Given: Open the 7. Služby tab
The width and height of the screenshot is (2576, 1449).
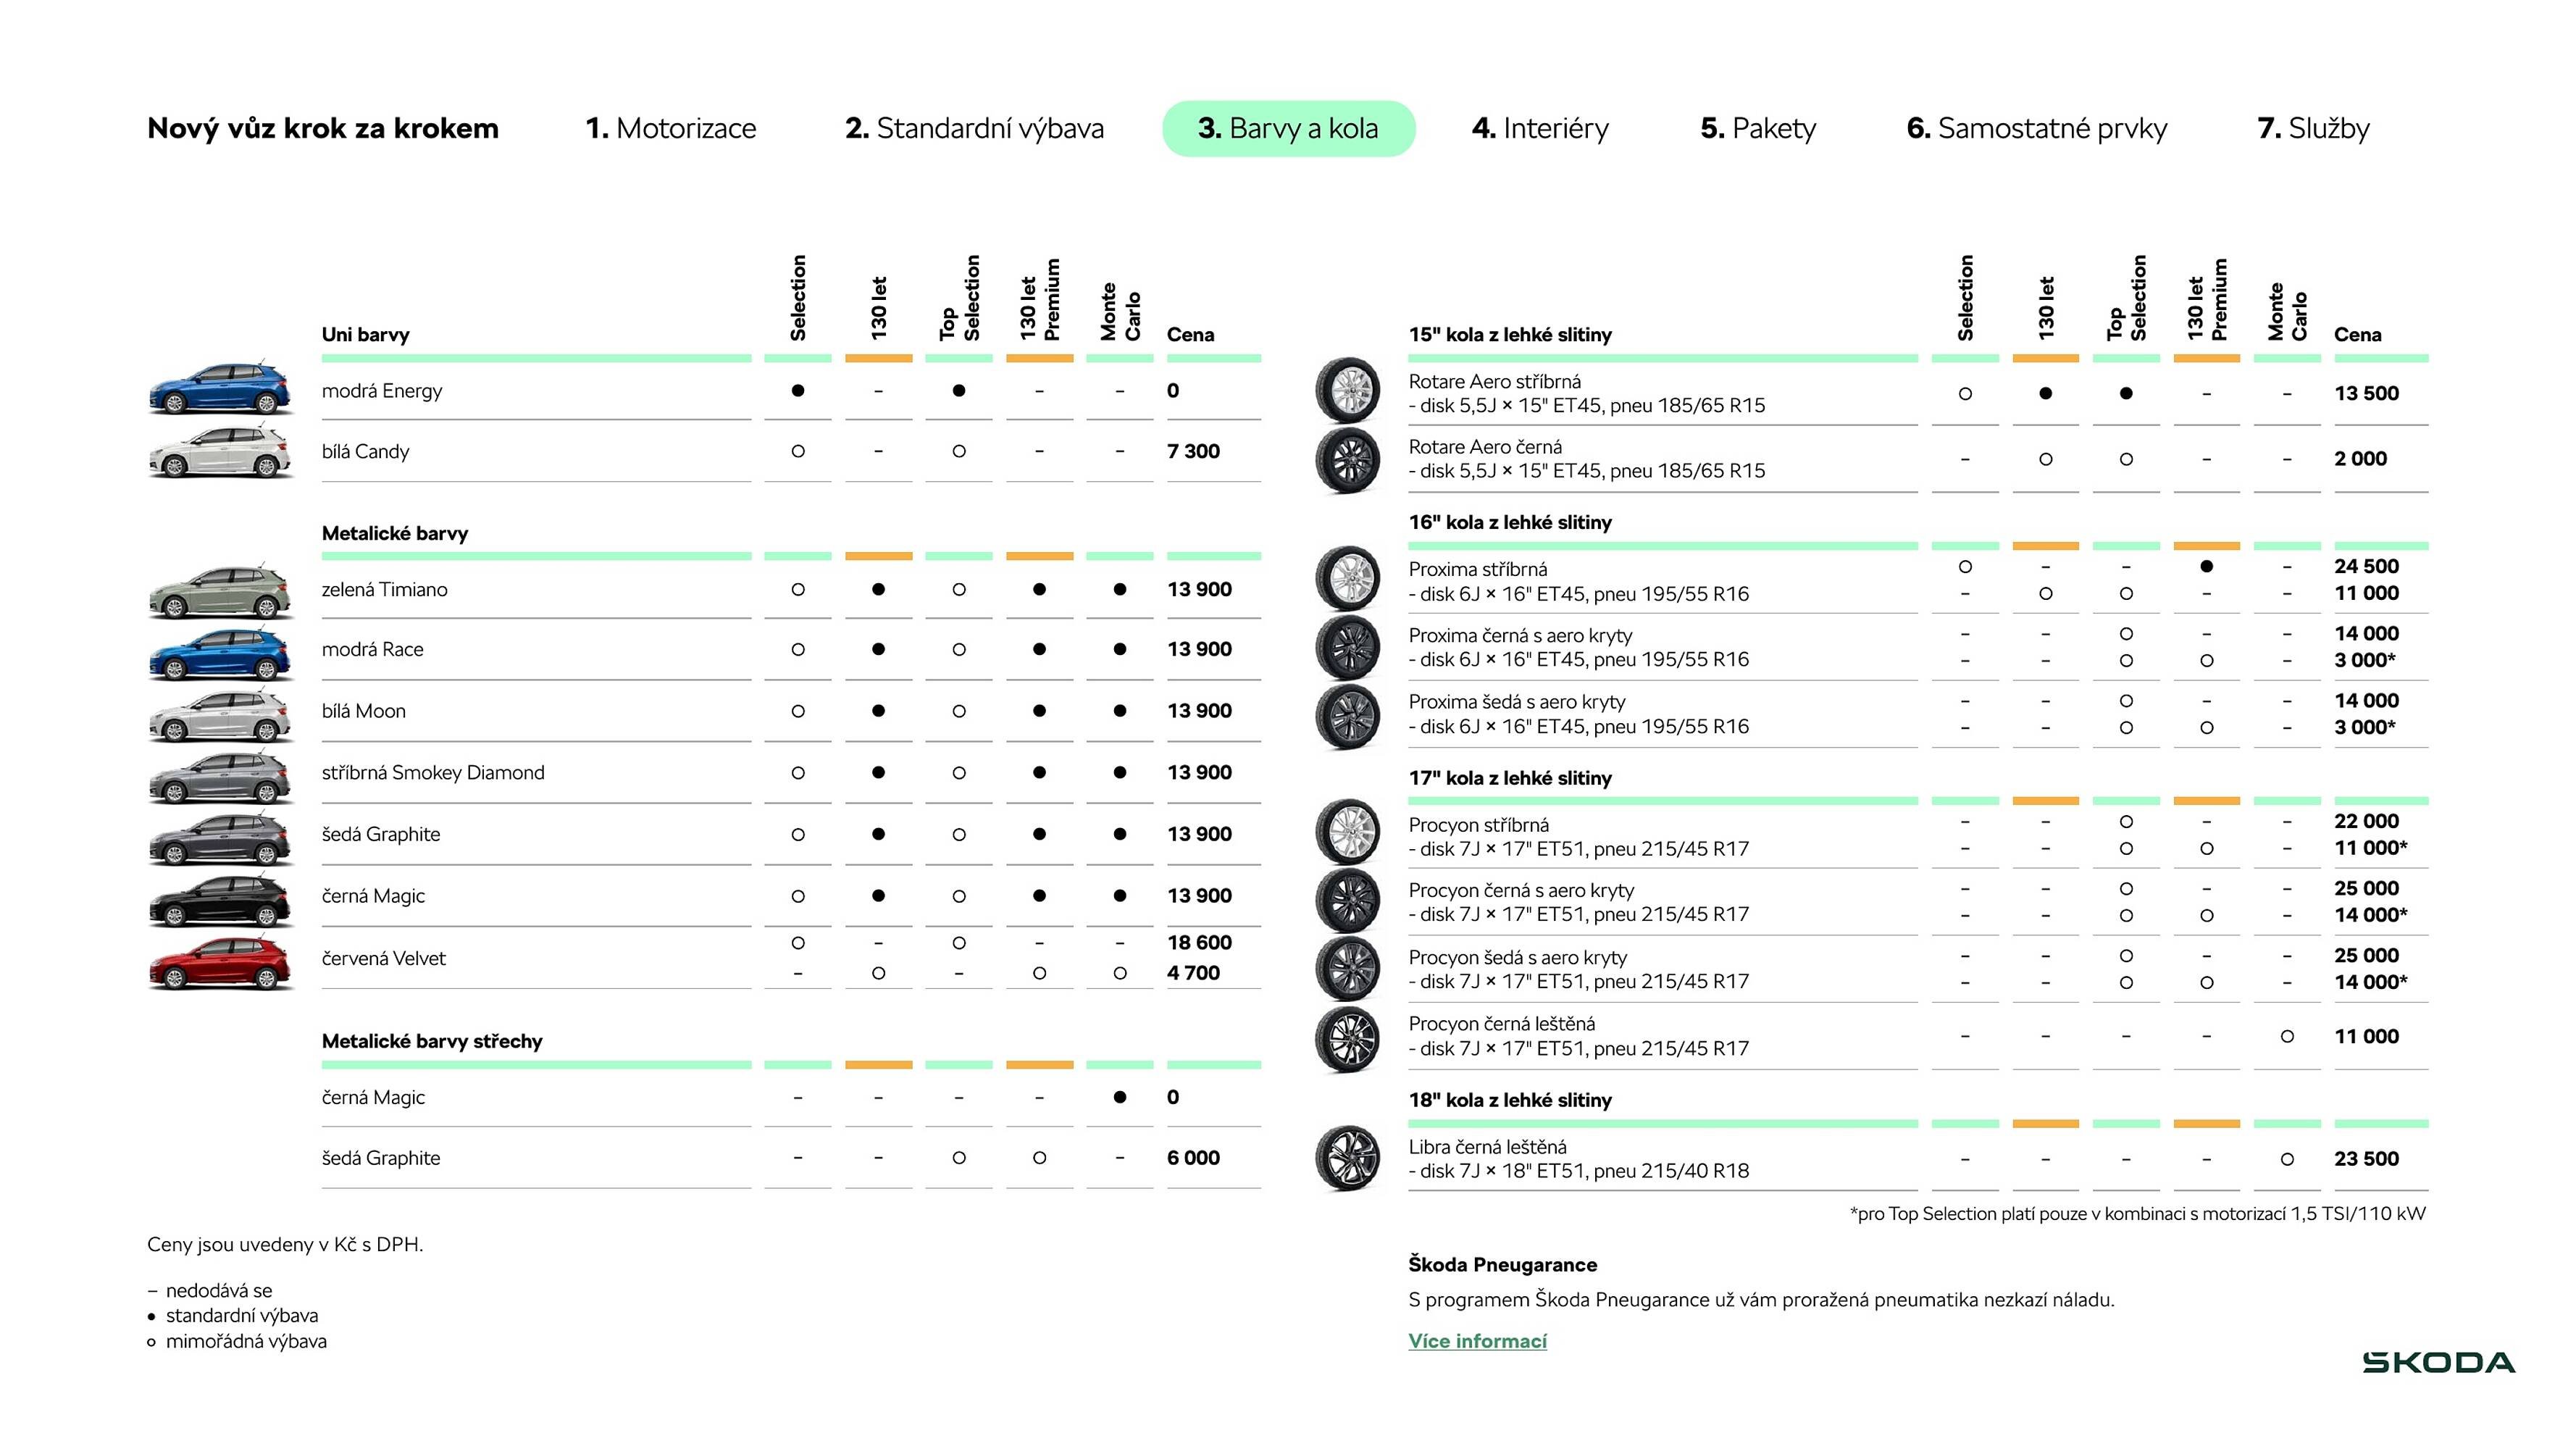Looking at the screenshot, I should [2313, 128].
